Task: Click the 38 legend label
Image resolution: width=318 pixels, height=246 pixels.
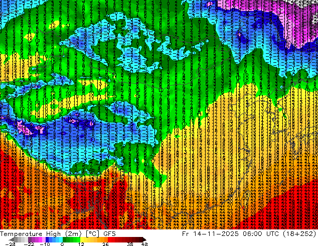Action: pyautogui.click(x=130, y=244)
